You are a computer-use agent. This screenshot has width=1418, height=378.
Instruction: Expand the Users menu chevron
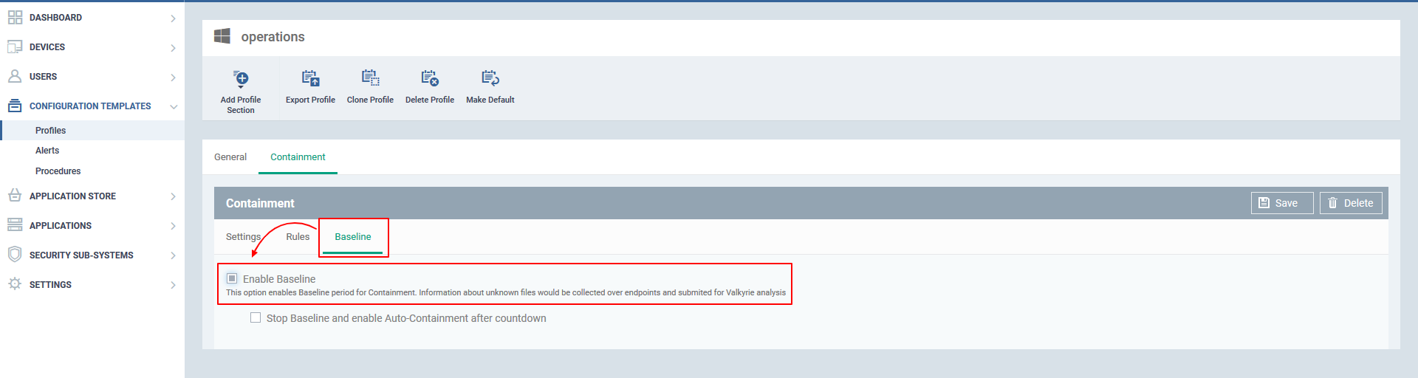click(173, 78)
